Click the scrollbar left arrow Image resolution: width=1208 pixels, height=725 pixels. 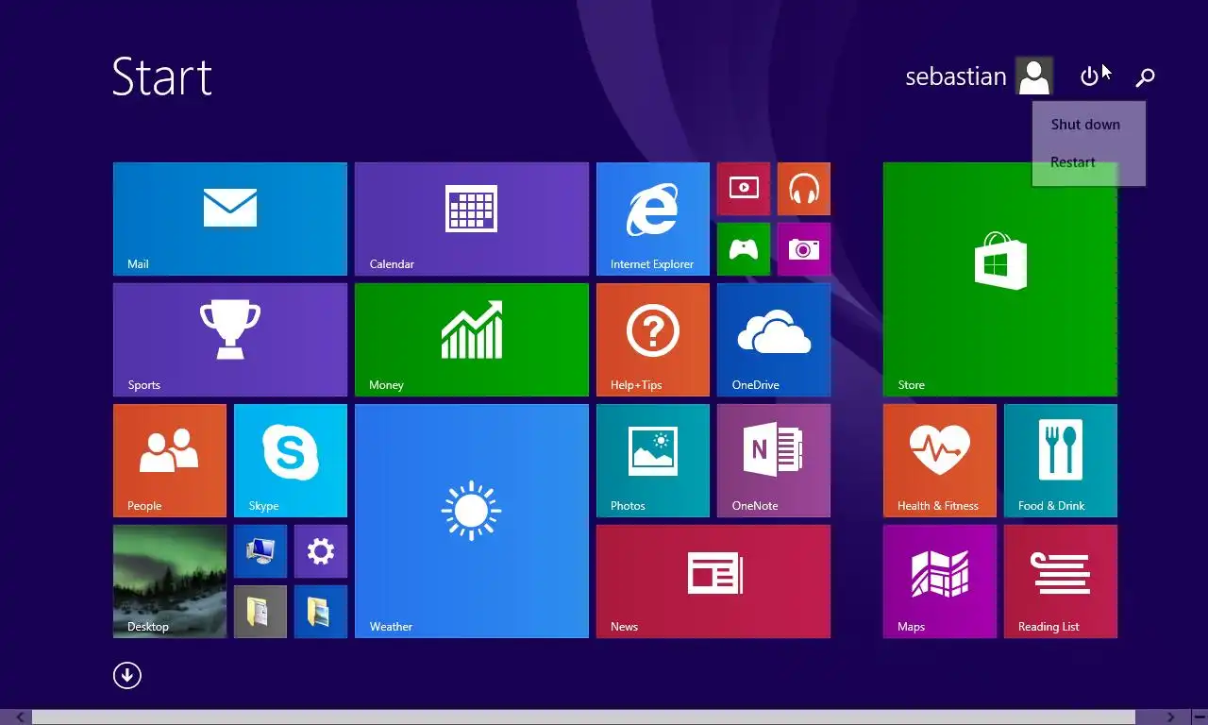(21, 717)
